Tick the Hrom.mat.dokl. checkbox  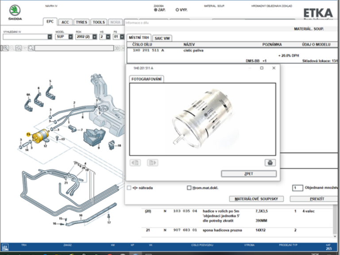pos(189,188)
